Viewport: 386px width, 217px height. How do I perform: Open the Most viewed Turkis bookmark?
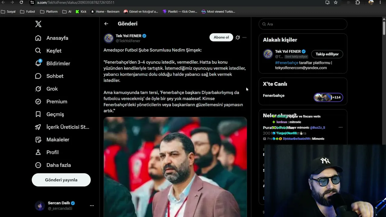[x=218, y=11]
